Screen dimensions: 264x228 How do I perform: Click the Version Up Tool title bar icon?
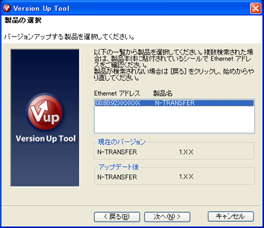click(6, 8)
